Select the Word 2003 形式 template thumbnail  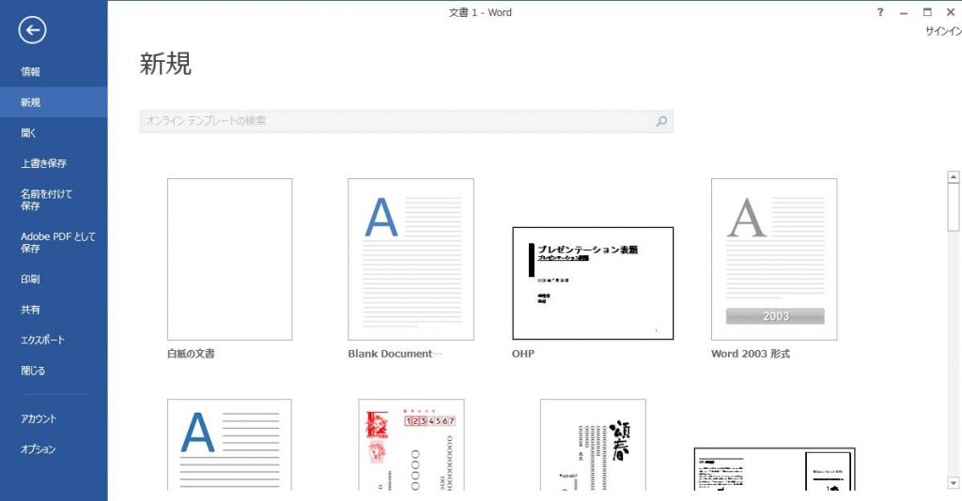coord(774,259)
